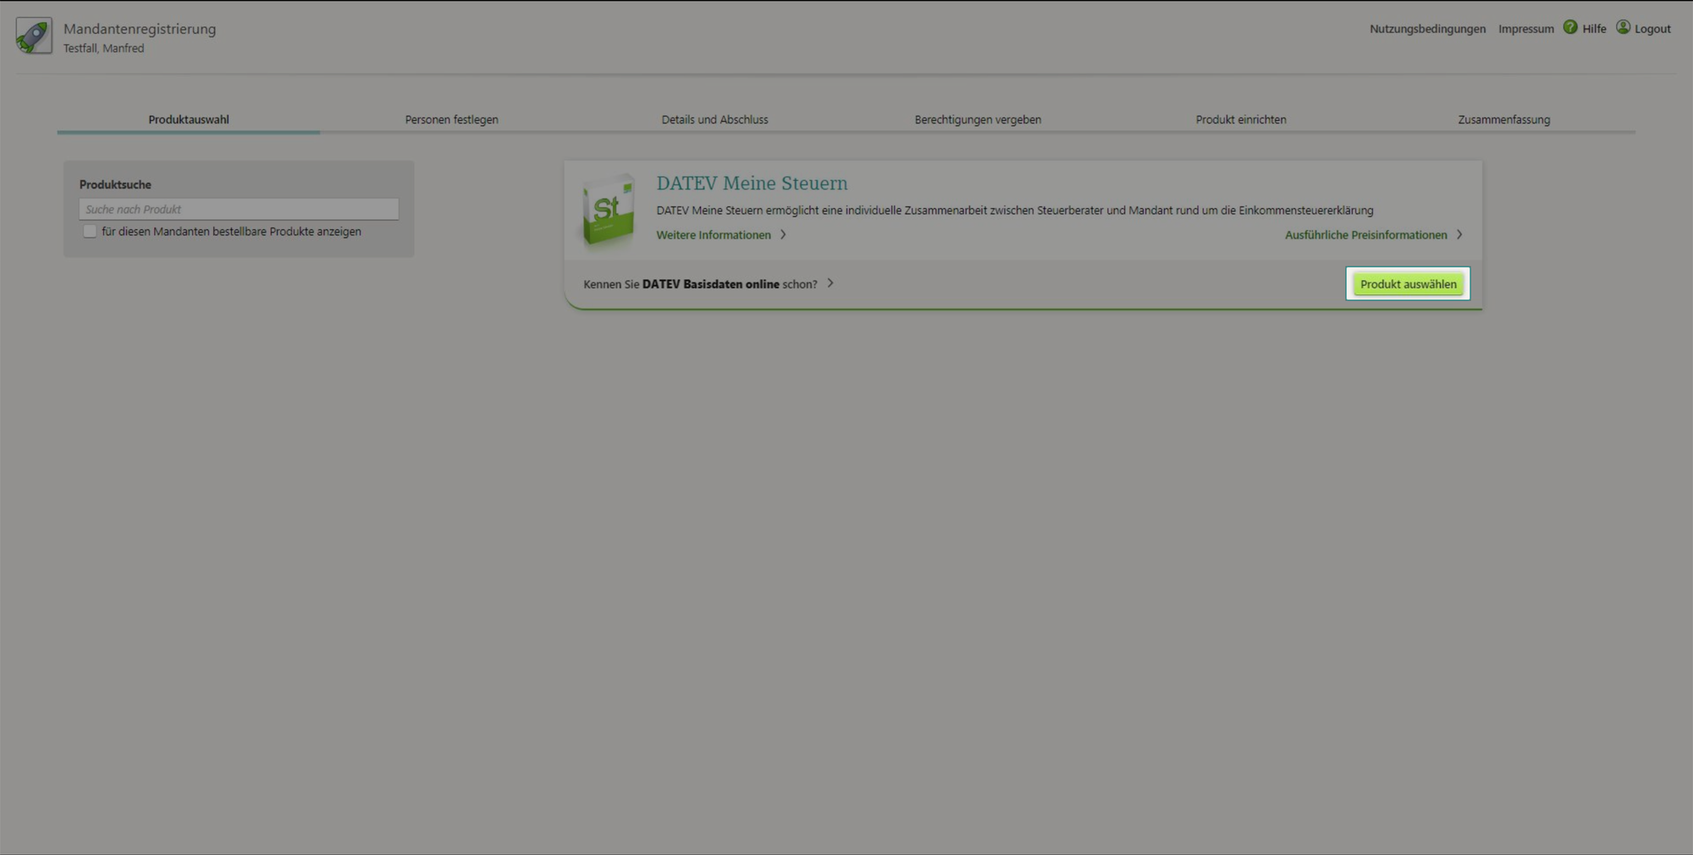
Task: Click the chevron next to Weitere Informationen
Action: pos(783,235)
